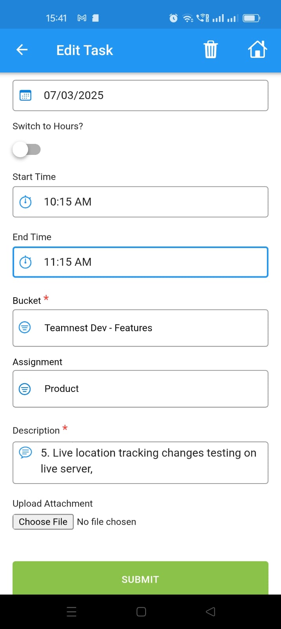Tap the back arrow in header
281x629 pixels.
[22, 50]
